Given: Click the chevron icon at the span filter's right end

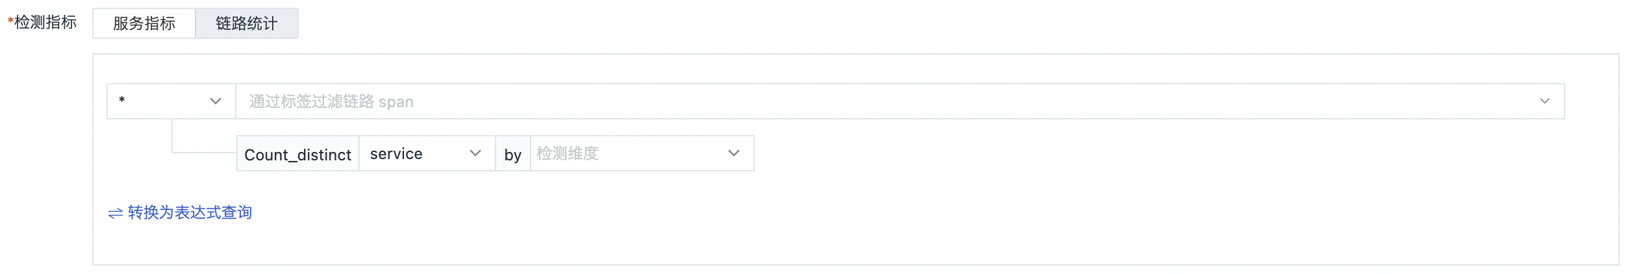Looking at the screenshot, I should [x=1544, y=101].
